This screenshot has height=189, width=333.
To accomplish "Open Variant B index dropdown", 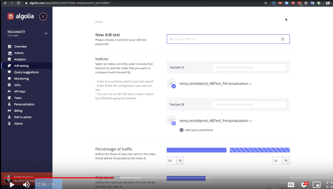I will point(251,121).
